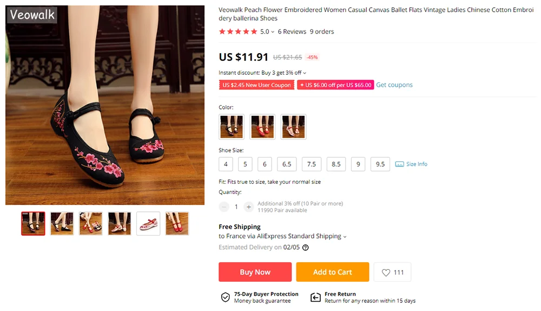
Task: Click the wishlist heart icon
Action: click(x=386, y=273)
